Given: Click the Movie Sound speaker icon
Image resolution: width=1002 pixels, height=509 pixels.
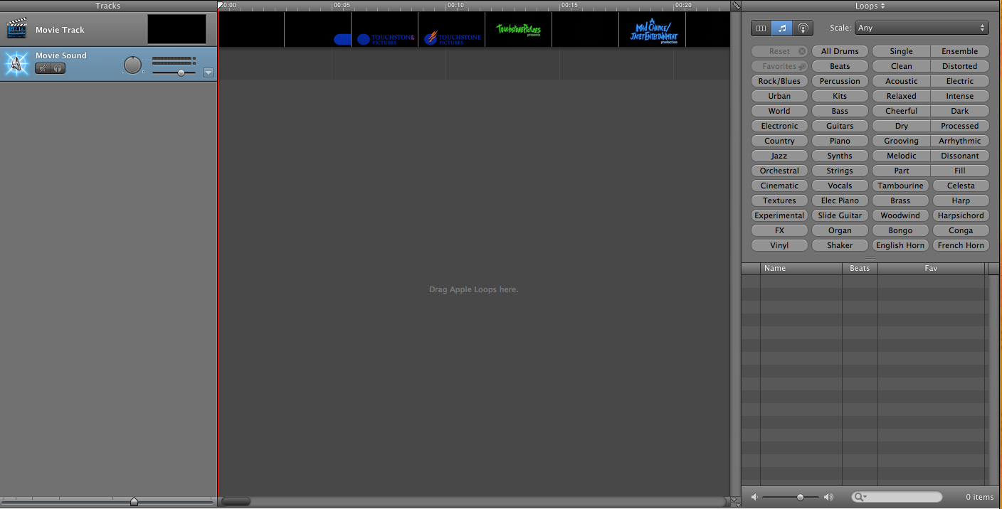Looking at the screenshot, I should [16, 64].
